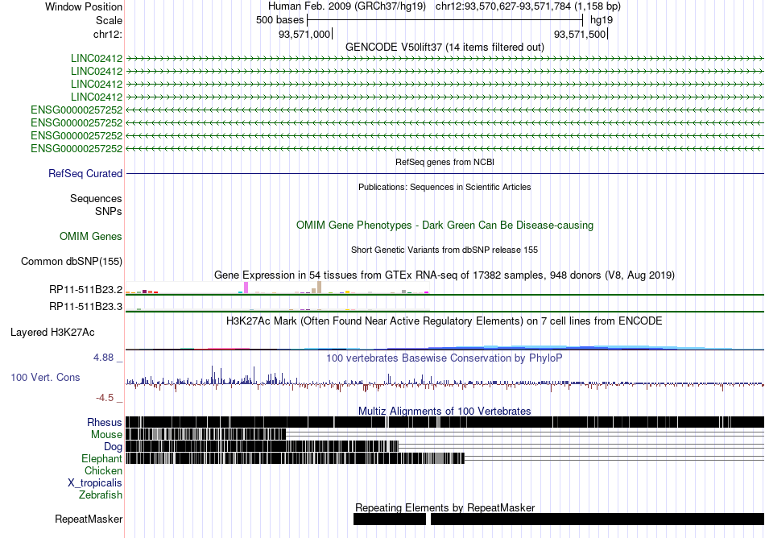765x538 pixels.
Task: Click the pink bar in RP11-511B23.2 chart
Action: [x=246, y=288]
